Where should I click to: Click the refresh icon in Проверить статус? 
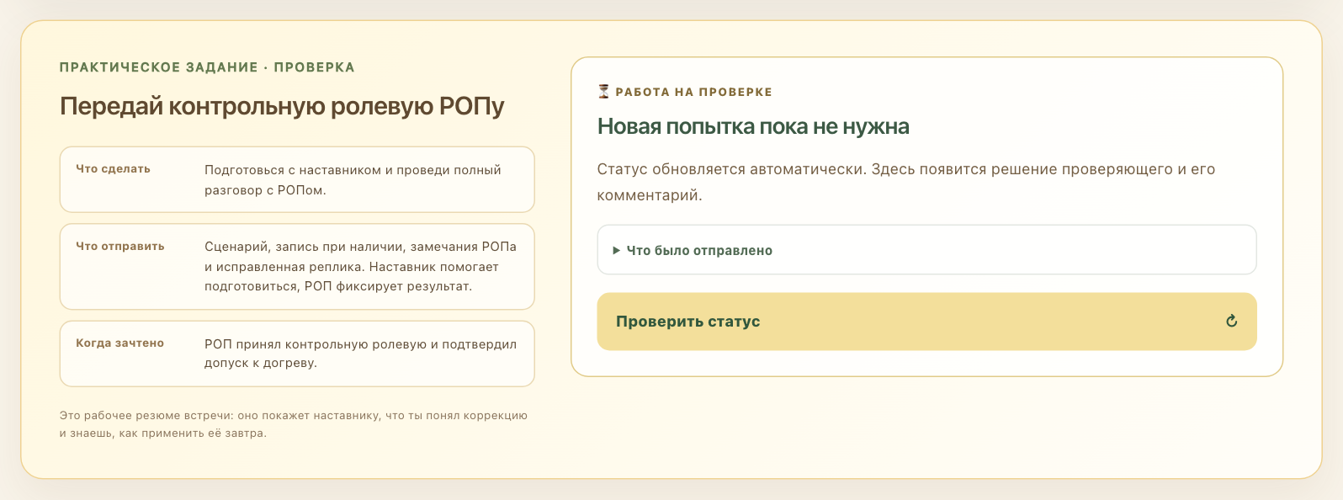tap(1231, 321)
